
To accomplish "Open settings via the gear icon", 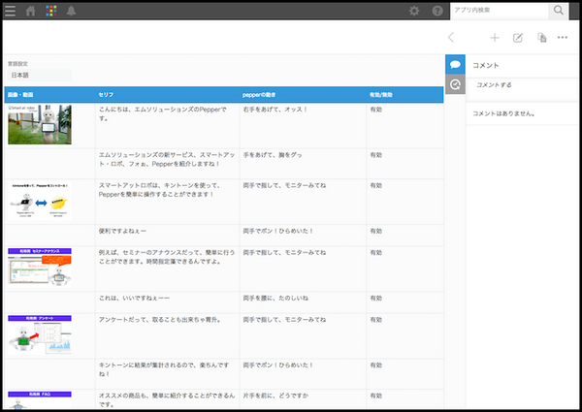I will (414, 11).
